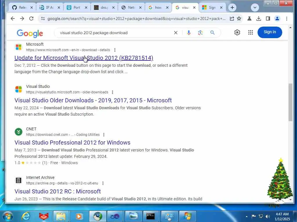The width and height of the screenshot is (297, 222).
Task: Open Command Prompt window from taskbar
Action: (151, 216)
